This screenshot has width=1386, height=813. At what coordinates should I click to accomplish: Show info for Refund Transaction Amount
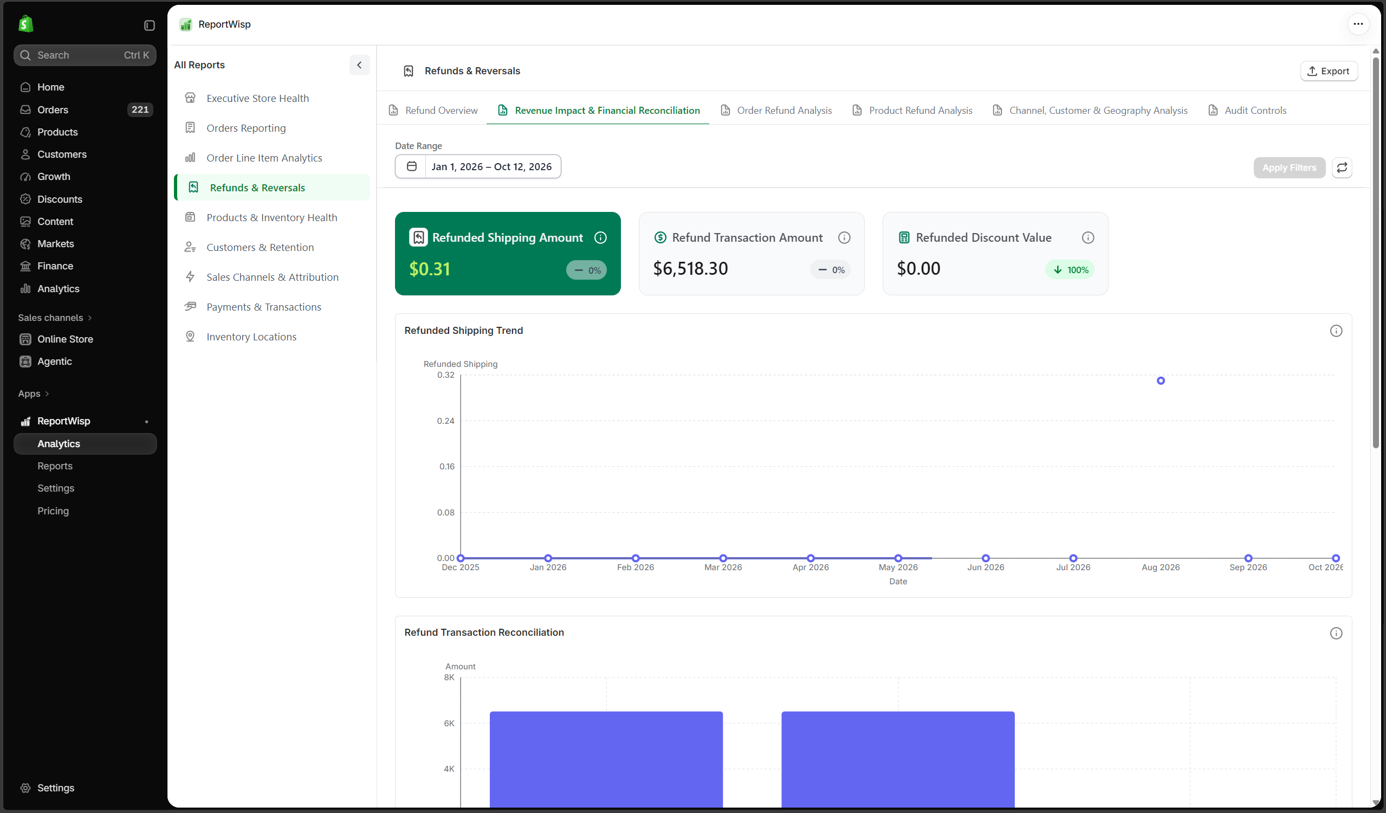844,237
